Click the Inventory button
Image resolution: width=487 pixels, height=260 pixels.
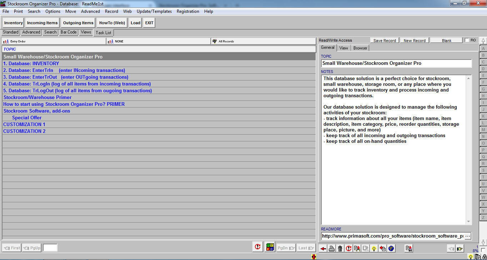click(x=14, y=23)
